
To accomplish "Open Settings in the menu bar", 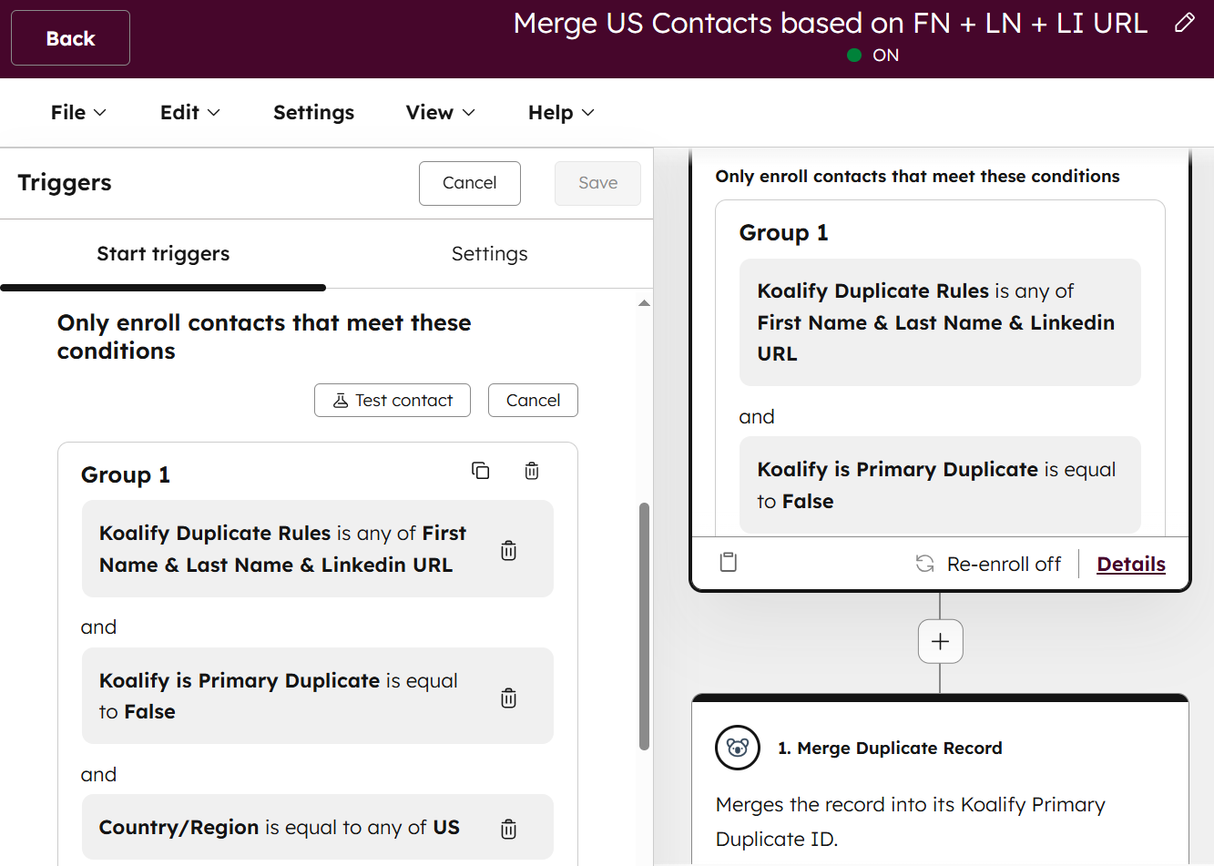I will pos(313,113).
